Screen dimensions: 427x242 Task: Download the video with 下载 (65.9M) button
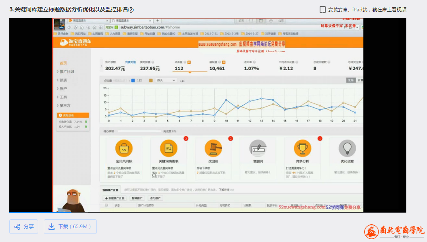coord(70,227)
